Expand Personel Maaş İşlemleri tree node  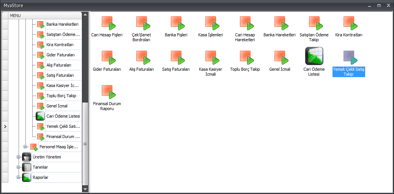(25, 146)
